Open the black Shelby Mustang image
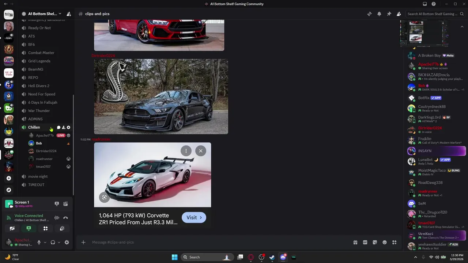Screen dimensions: 468x263 pyautogui.click(x=161, y=96)
